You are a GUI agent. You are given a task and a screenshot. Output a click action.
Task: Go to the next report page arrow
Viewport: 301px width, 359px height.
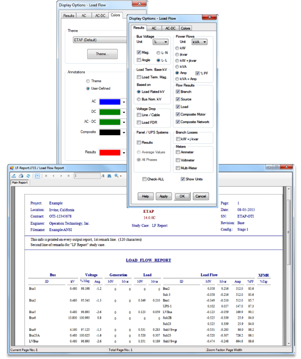click(x=61, y=176)
